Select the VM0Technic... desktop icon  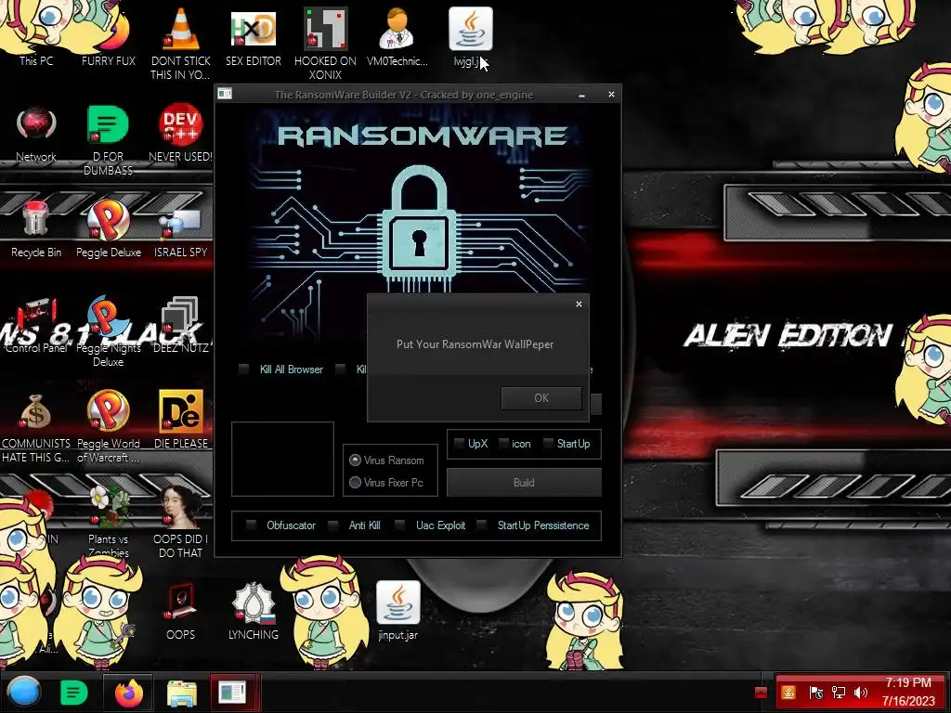tap(397, 35)
